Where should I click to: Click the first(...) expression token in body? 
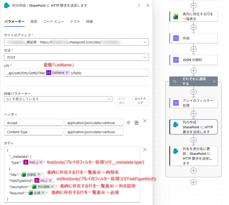click(x=33, y=162)
